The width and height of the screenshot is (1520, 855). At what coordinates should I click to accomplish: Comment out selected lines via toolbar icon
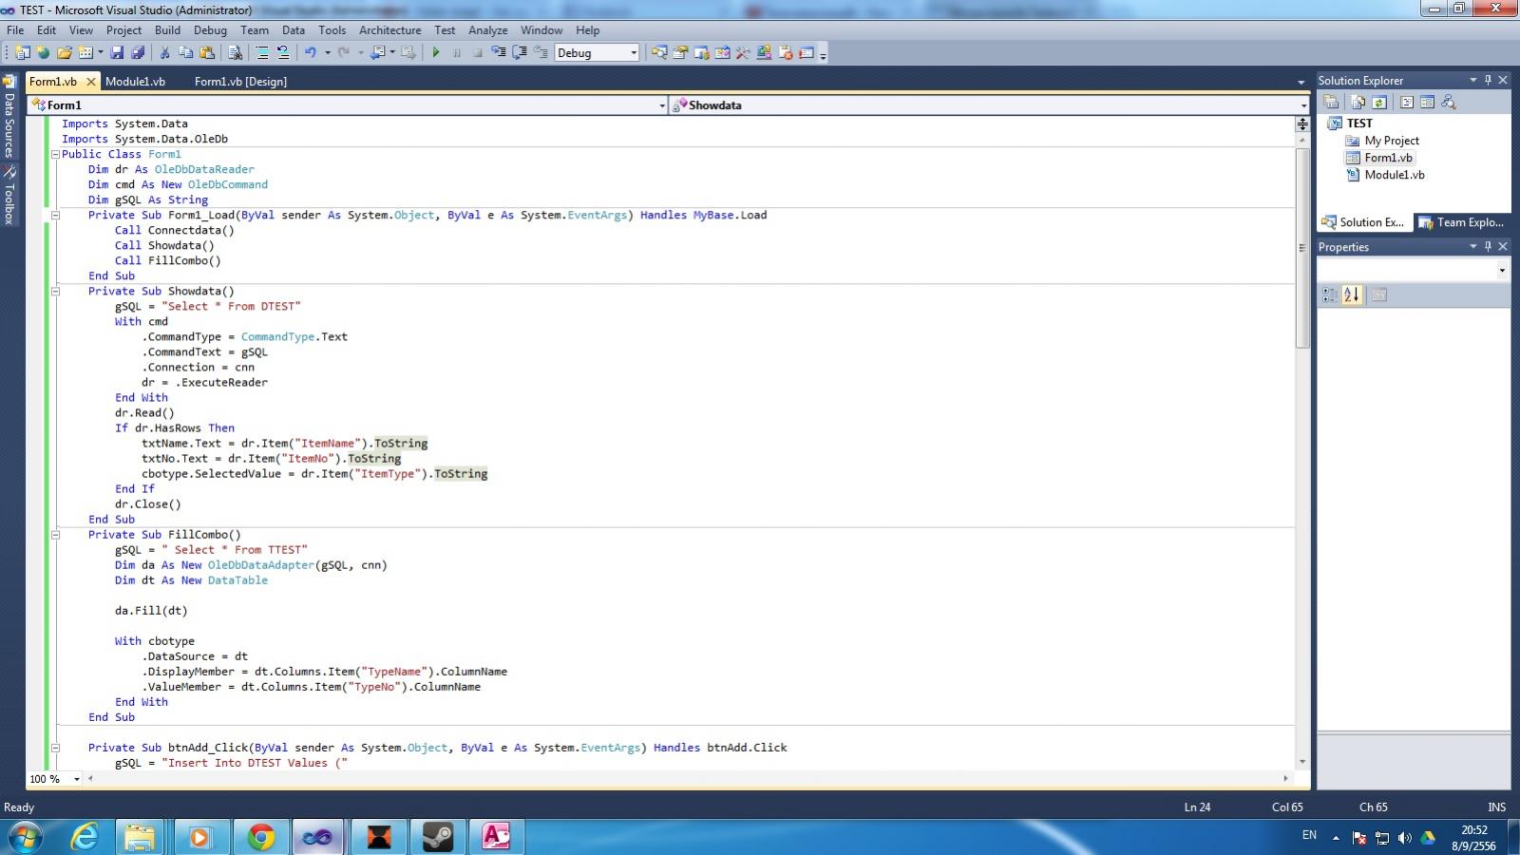point(262,53)
